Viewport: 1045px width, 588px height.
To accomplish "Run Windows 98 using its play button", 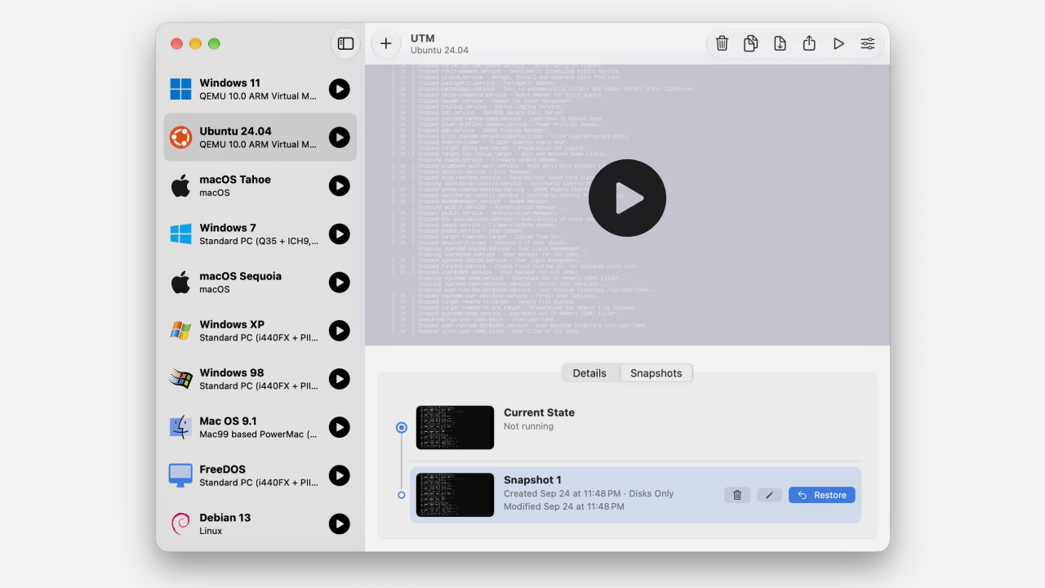I will click(340, 379).
